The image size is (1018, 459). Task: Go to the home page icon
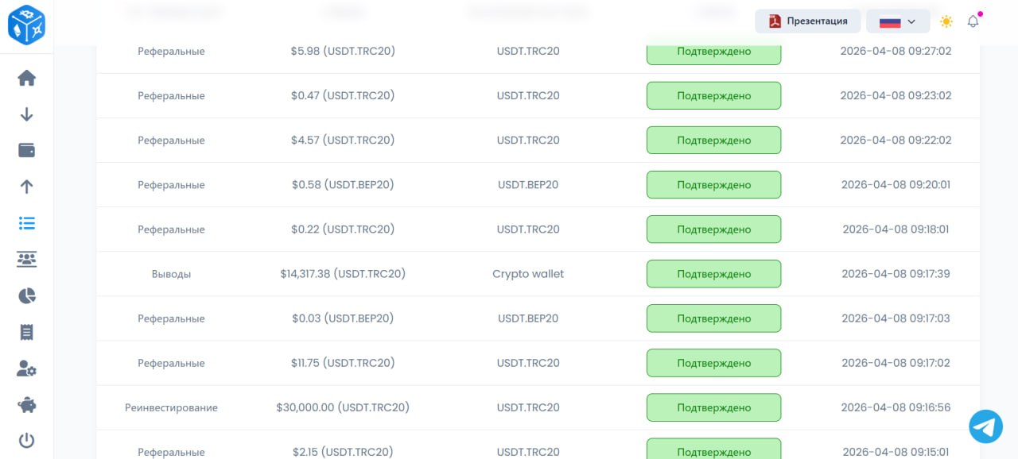pos(27,78)
